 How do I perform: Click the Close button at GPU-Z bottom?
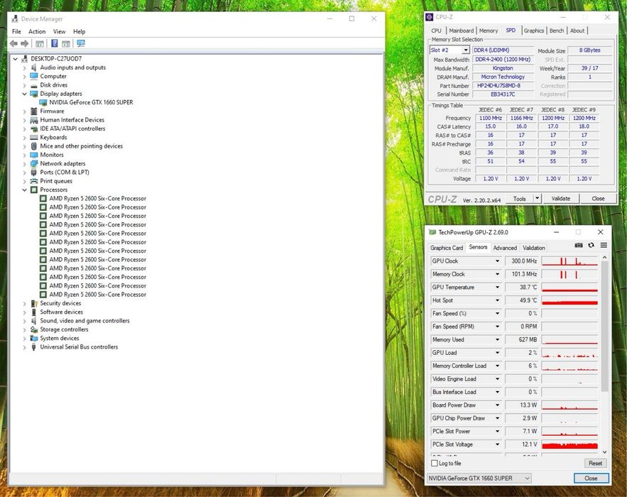[x=591, y=479]
